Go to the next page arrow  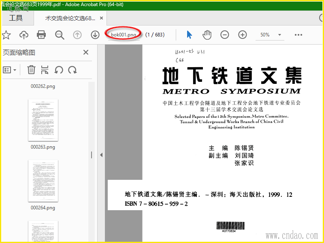click(x=95, y=35)
